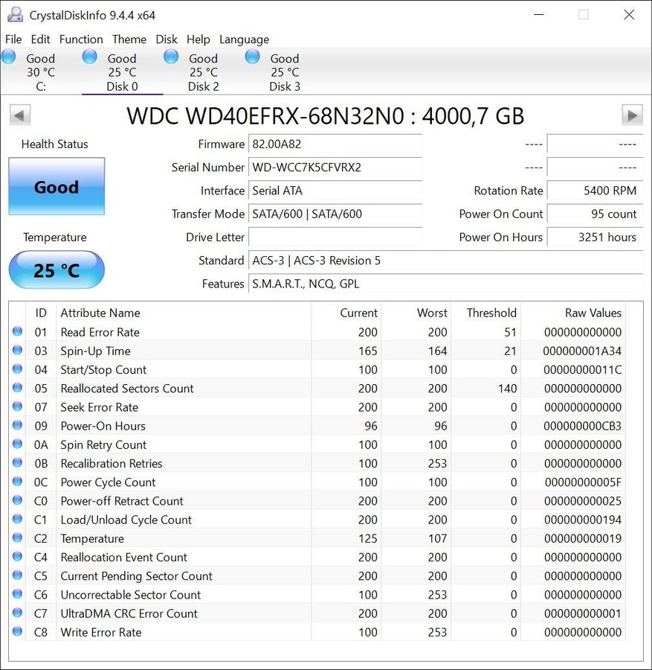Click the previous disk left arrow button

point(20,115)
